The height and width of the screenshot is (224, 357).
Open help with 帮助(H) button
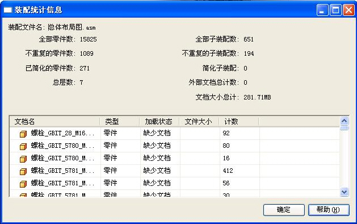tap(329, 210)
